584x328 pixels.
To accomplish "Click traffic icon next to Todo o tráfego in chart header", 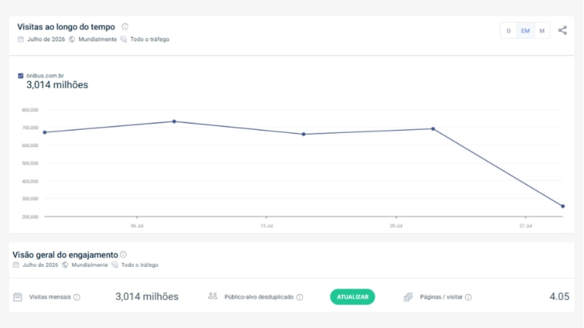I will coord(123,39).
